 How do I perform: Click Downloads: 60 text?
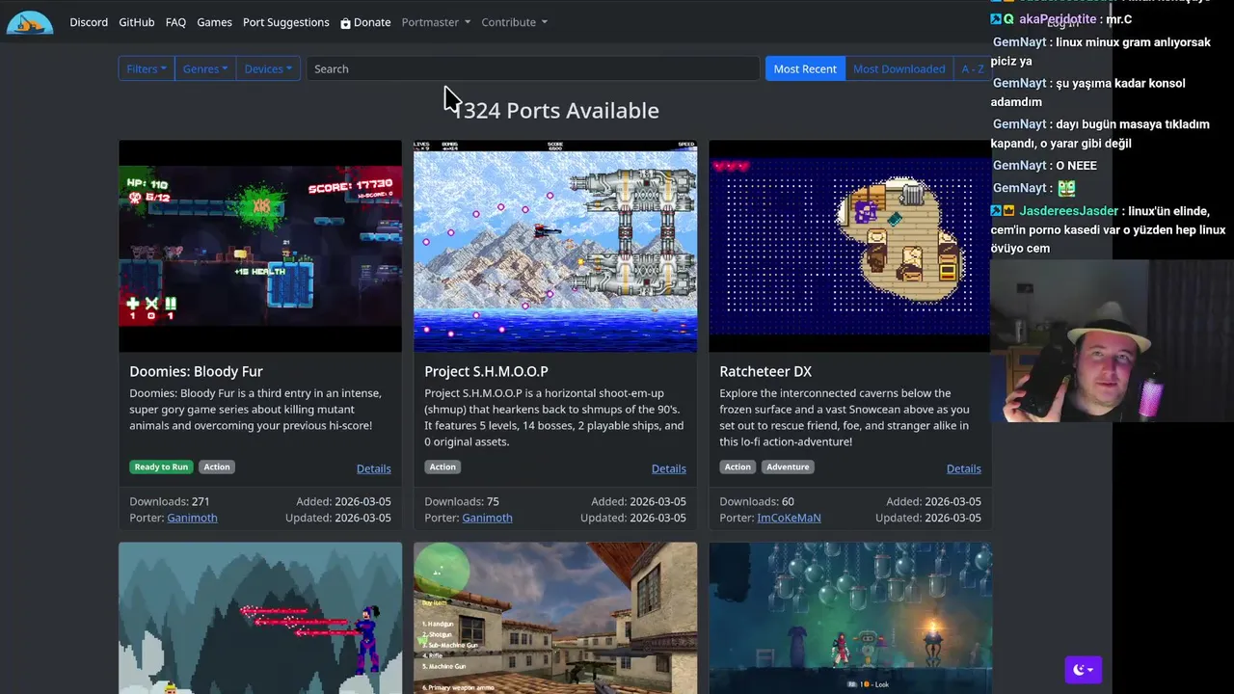(757, 501)
